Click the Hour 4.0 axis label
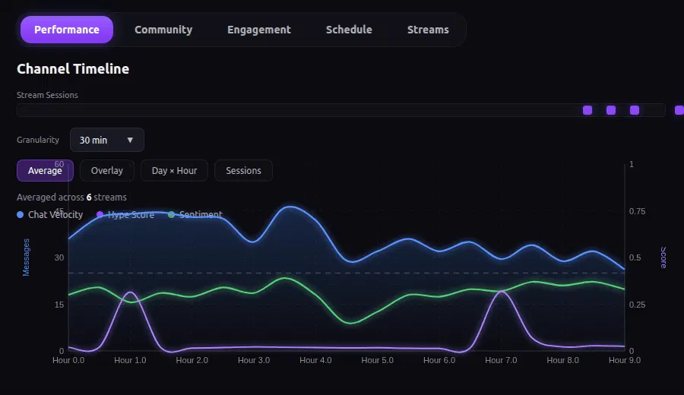Image resolution: width=684 pixels, height=395 pixels. point(315,360)
